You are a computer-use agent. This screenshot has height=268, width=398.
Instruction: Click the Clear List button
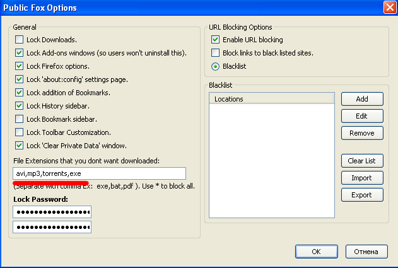tap(362, 161)
